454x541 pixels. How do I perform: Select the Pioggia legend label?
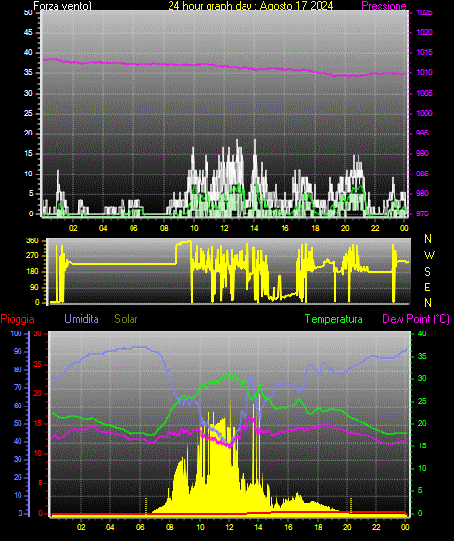(18, 319)
